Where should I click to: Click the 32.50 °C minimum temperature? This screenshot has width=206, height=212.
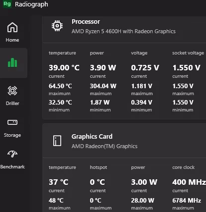point(60,103)
